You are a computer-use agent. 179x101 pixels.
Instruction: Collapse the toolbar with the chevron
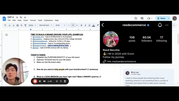[x=174, y=25]
